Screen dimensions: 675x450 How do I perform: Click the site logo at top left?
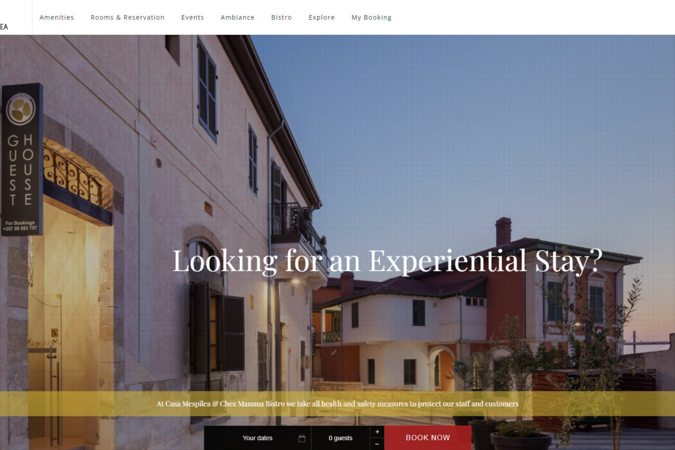pyautogui.click(x=4, y=27)
